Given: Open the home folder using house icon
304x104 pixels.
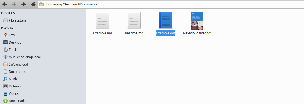Looking at the screenshot, I should coord(33,4).
